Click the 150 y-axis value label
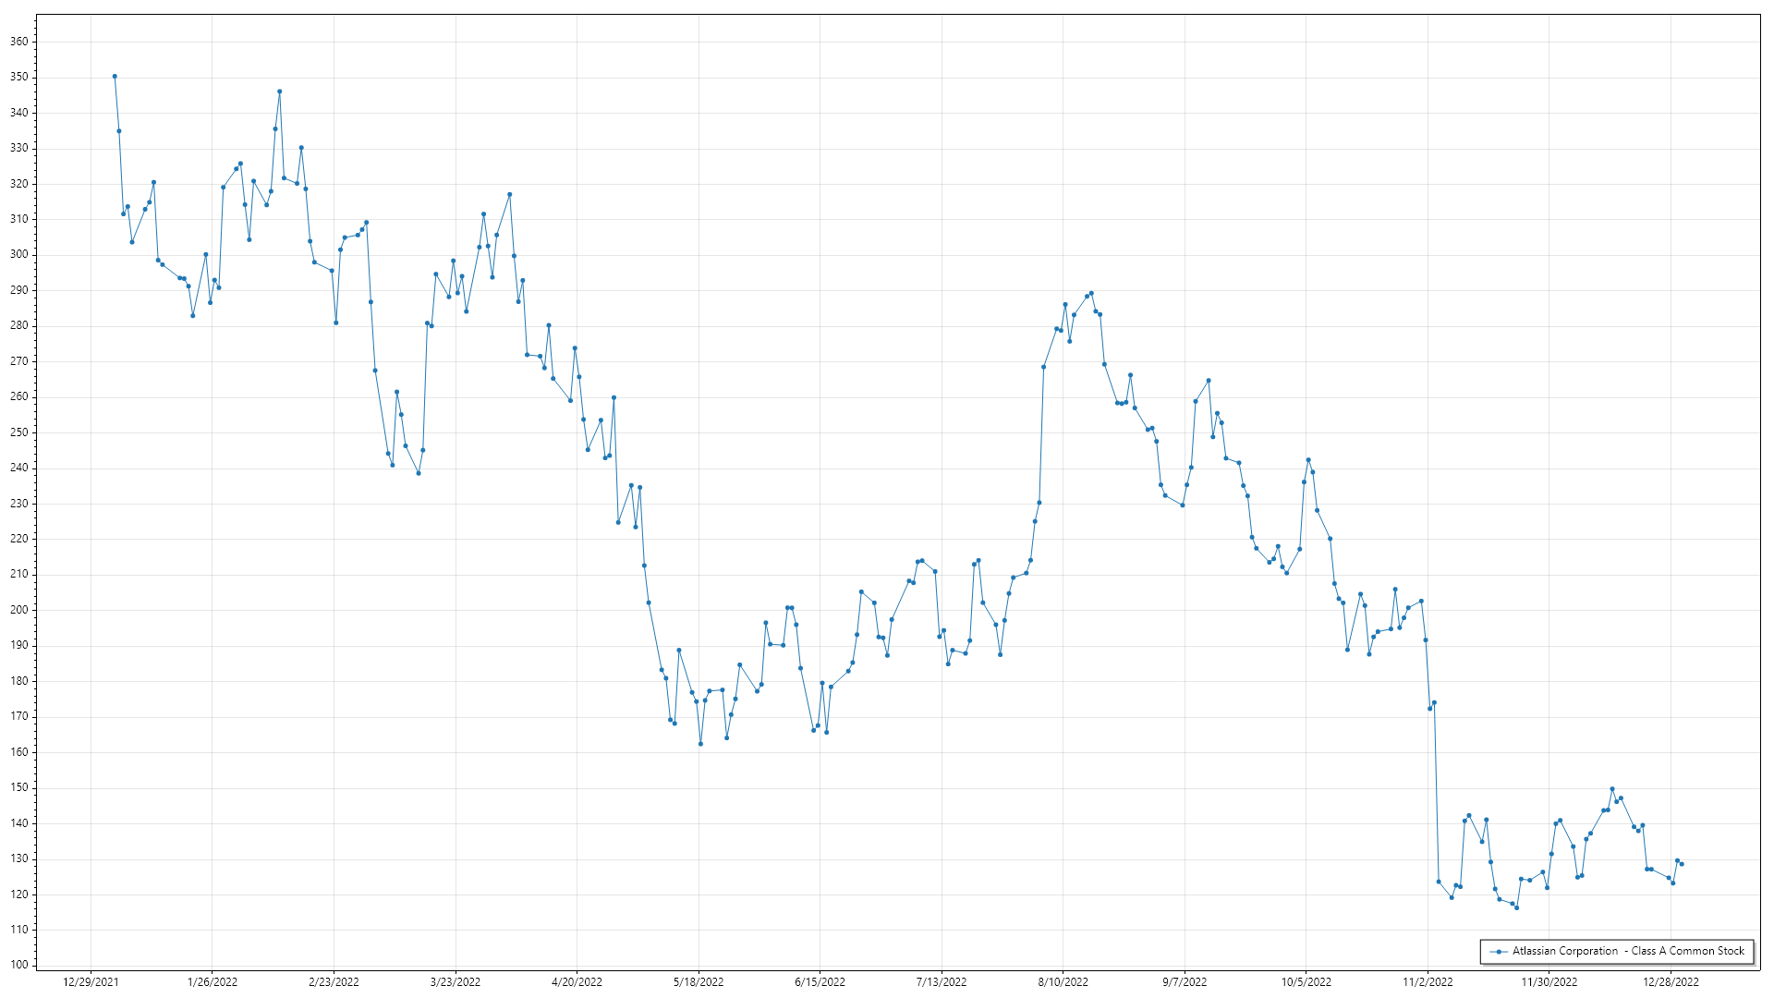The height and width of the screenshot is (998, 1774). point(19,787)
